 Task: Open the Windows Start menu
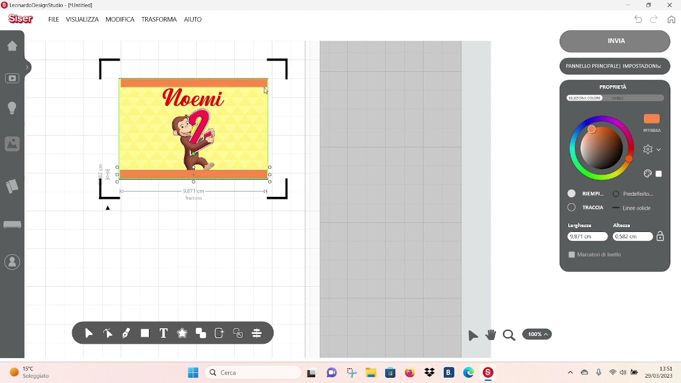(x=193, y=373)
